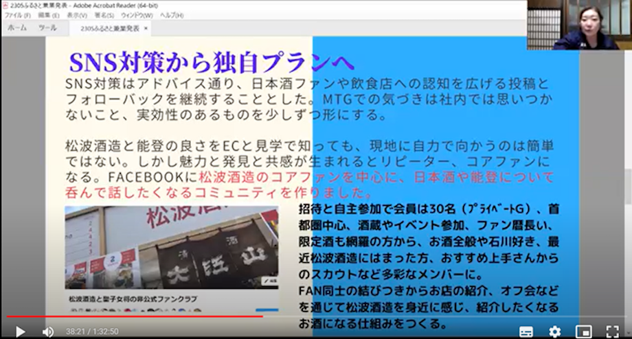Open the ヘルプ menu in Acrobat Reader
This screenshot has height=339, width=632.
coord(172,15)
